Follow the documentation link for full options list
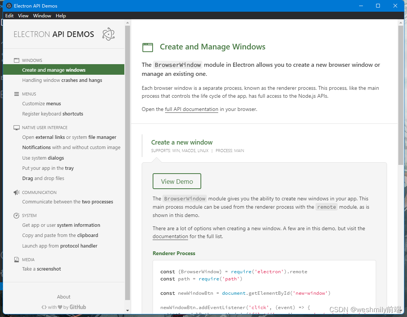This screenshot has width=407, height=317. click(170, 237)
